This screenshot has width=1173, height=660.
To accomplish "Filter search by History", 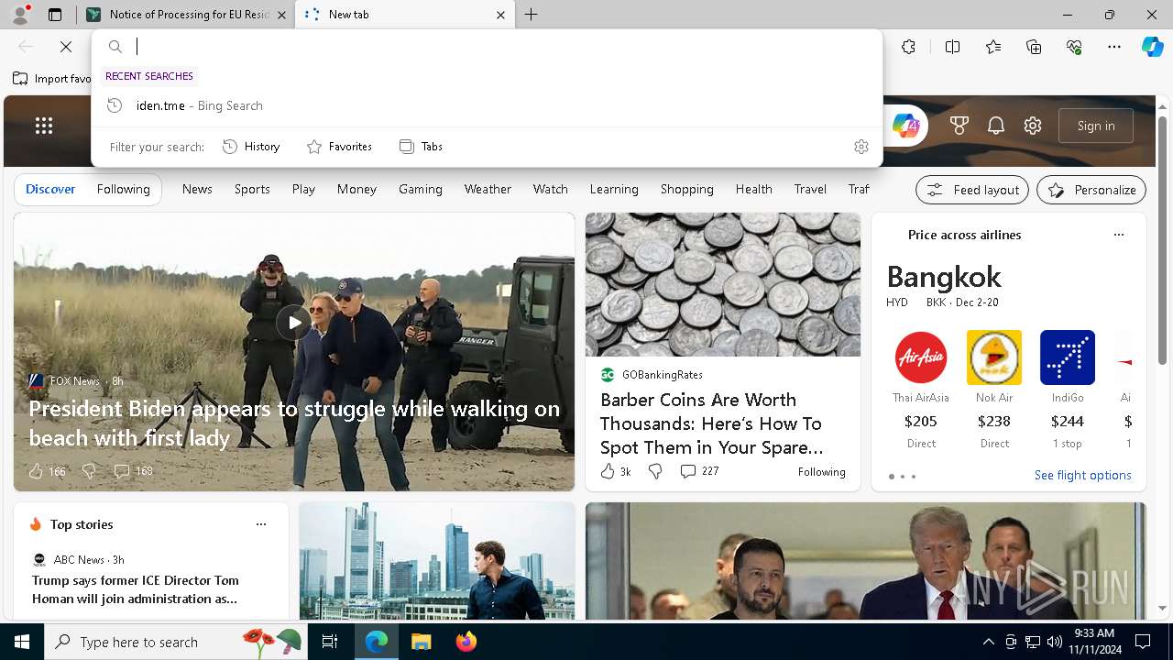I will click(x=252, y=147).
